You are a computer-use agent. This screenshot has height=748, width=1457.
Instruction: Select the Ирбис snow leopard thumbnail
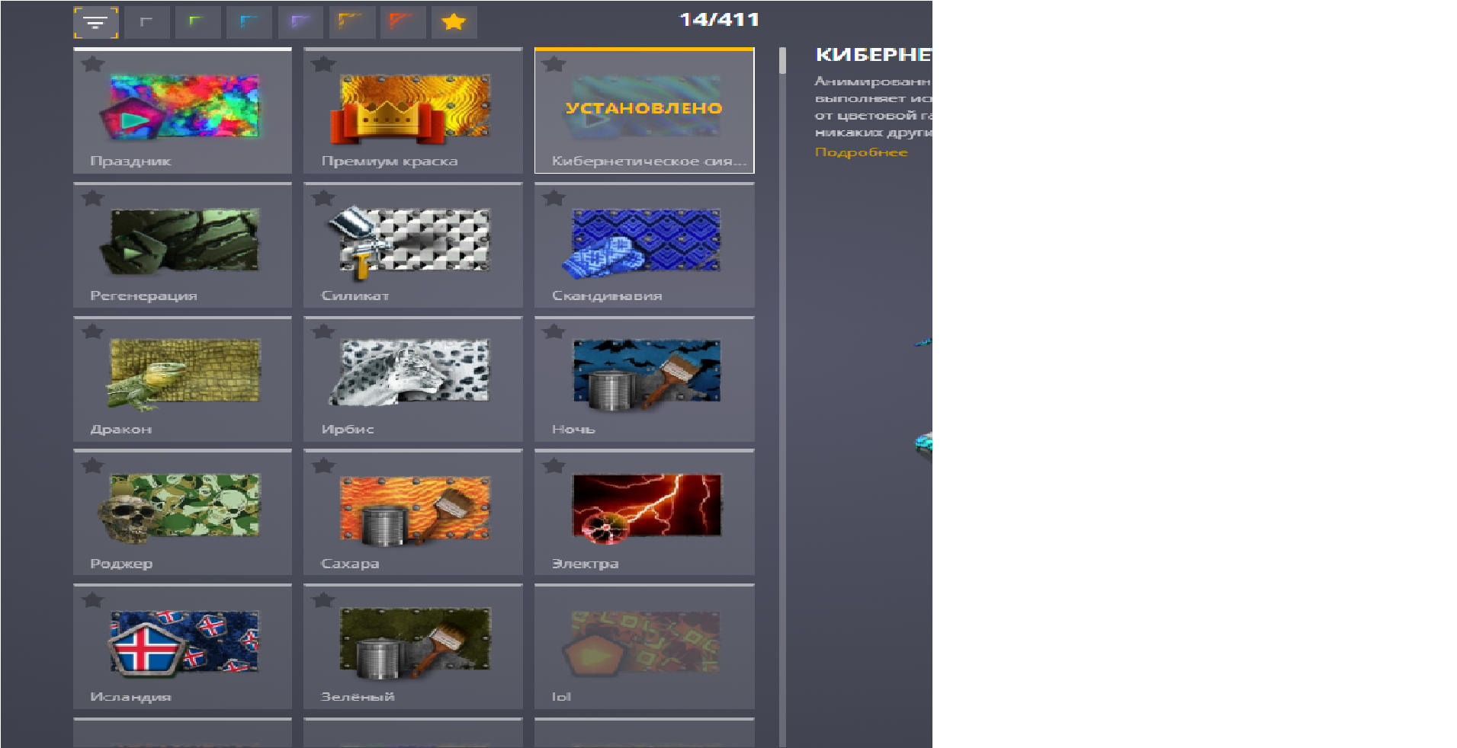click(x=409, y=372)
